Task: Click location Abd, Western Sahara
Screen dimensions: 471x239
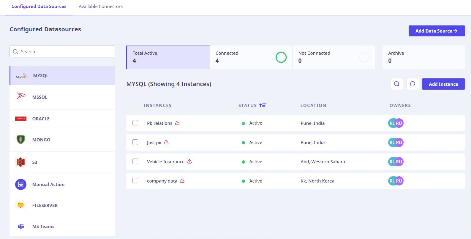Action: coord(323,162)
